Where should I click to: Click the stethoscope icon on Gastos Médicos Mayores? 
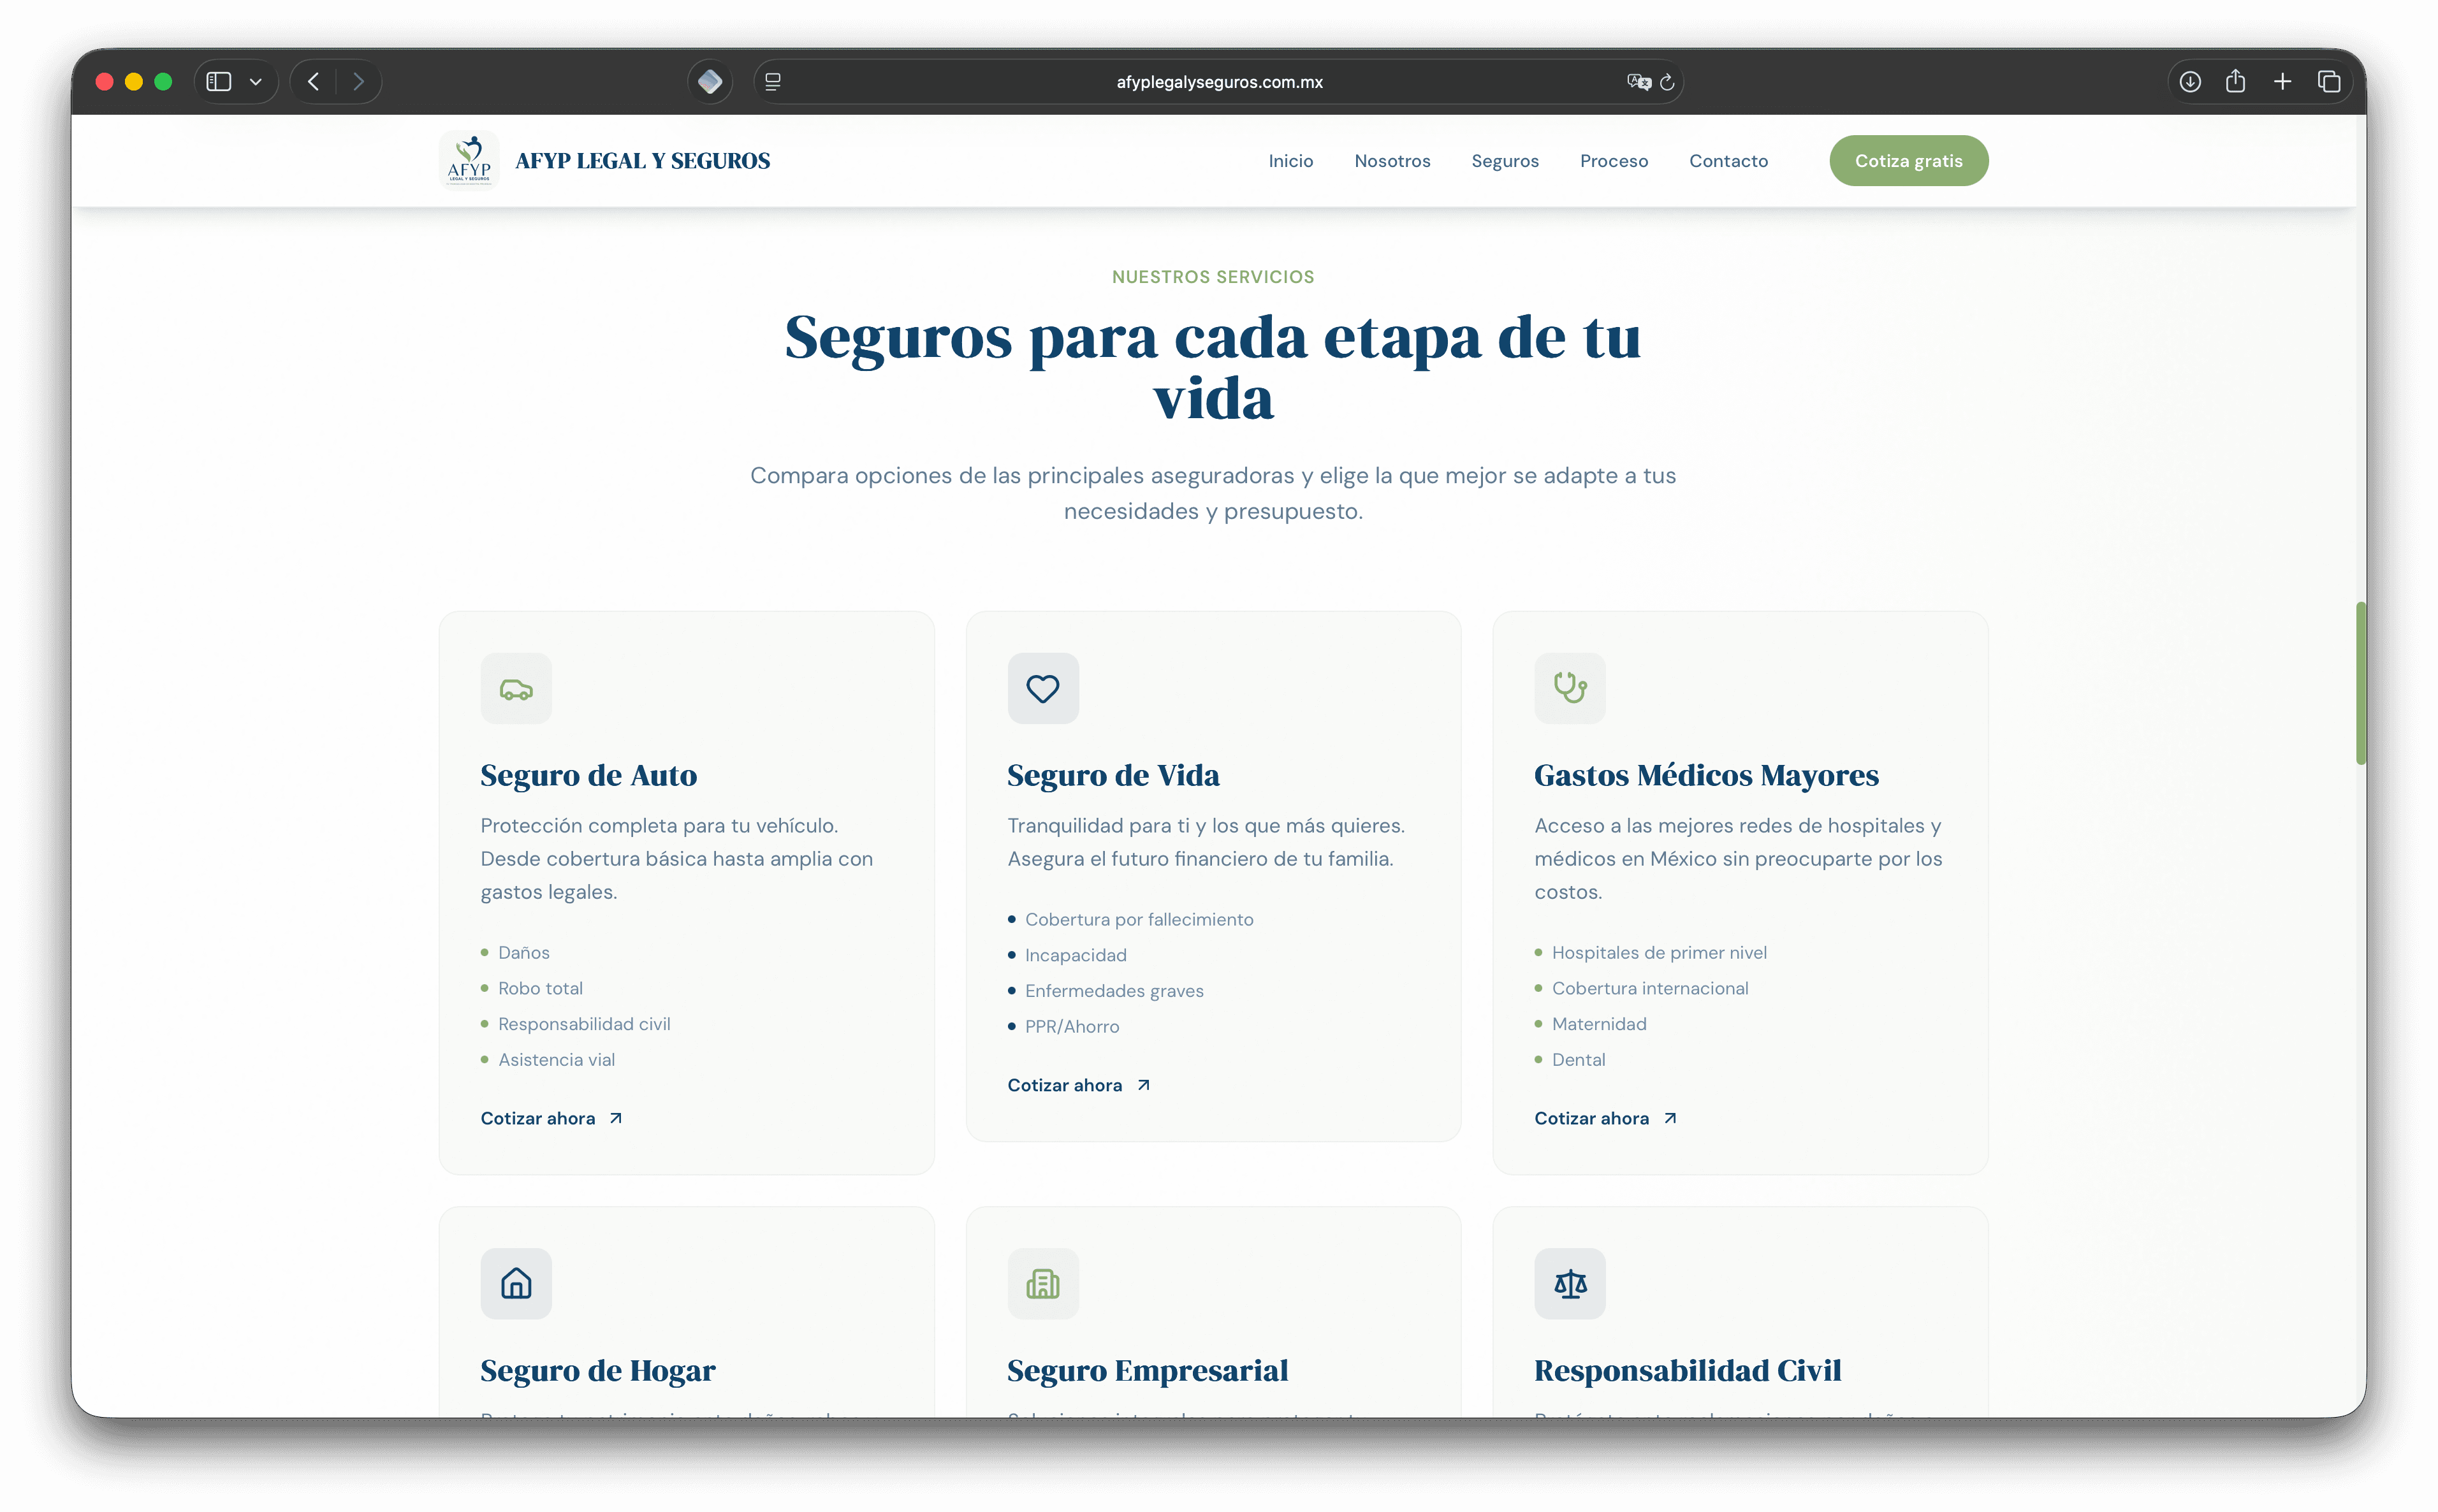click(x=1570, y=689)
